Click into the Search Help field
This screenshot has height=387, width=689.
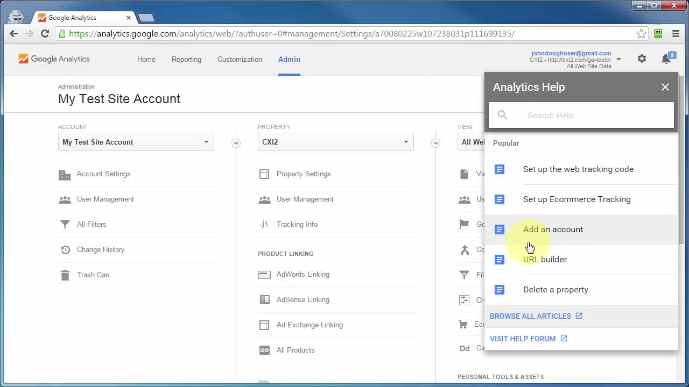pos(581,115)
